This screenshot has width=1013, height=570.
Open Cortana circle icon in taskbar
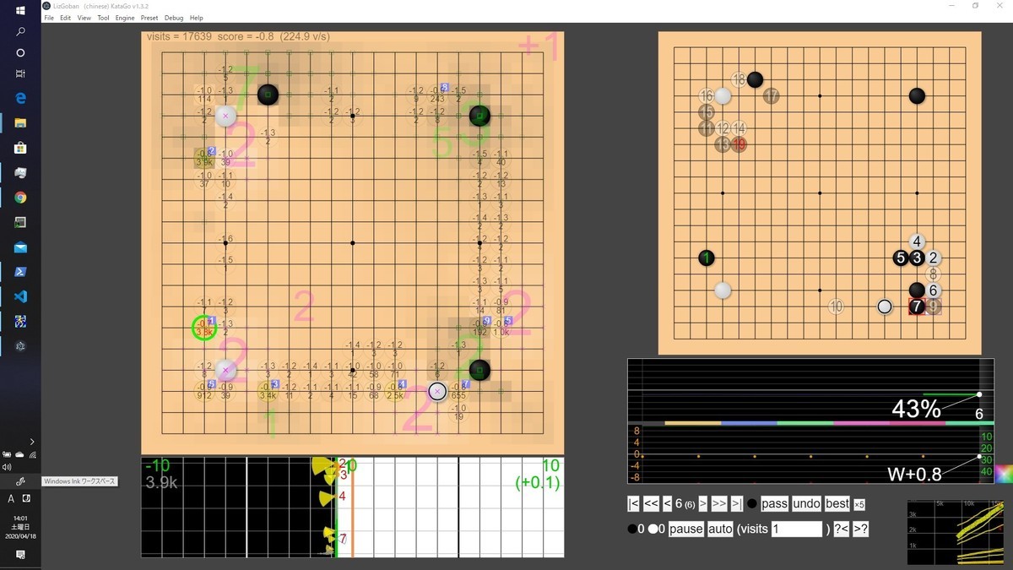coord(20,52)
